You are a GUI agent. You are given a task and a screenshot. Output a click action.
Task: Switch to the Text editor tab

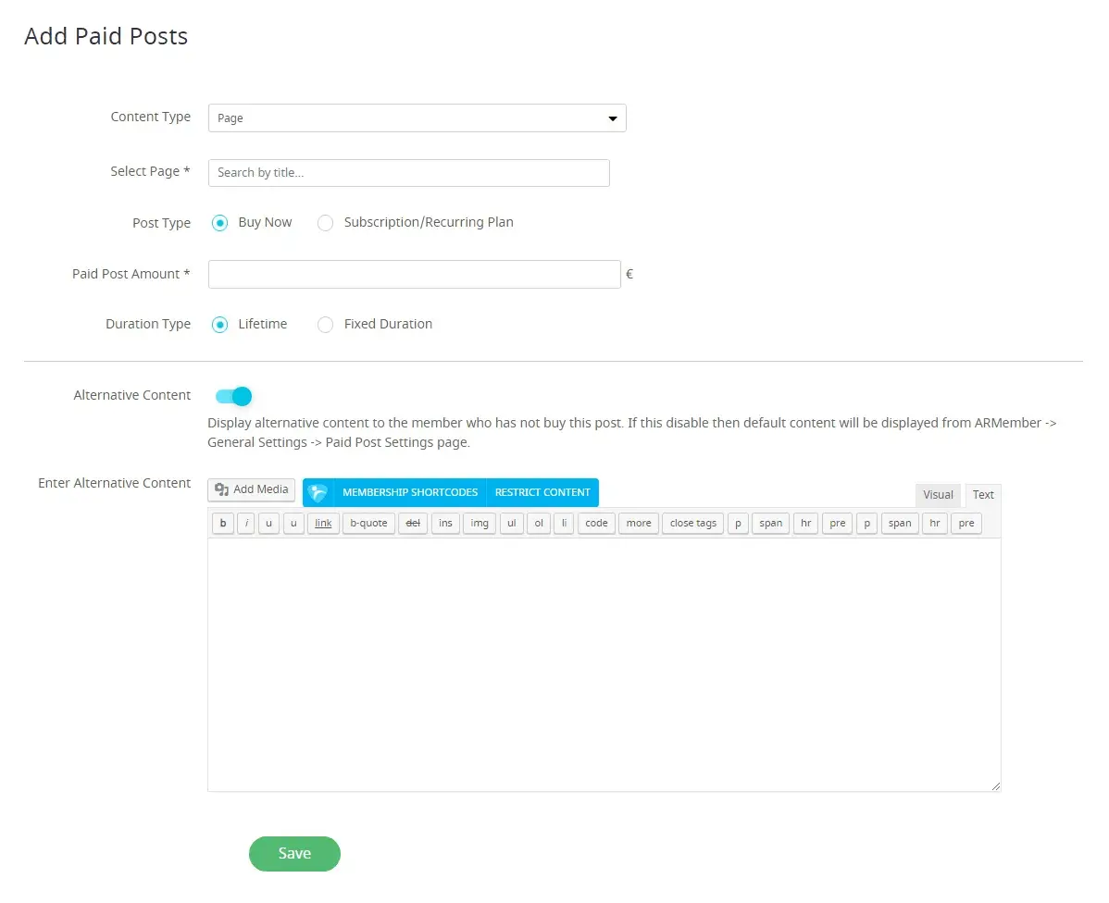983,495
